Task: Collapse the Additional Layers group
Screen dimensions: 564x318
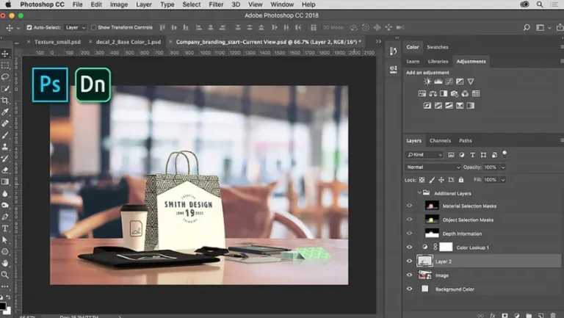Action: [x=419, y=193]
